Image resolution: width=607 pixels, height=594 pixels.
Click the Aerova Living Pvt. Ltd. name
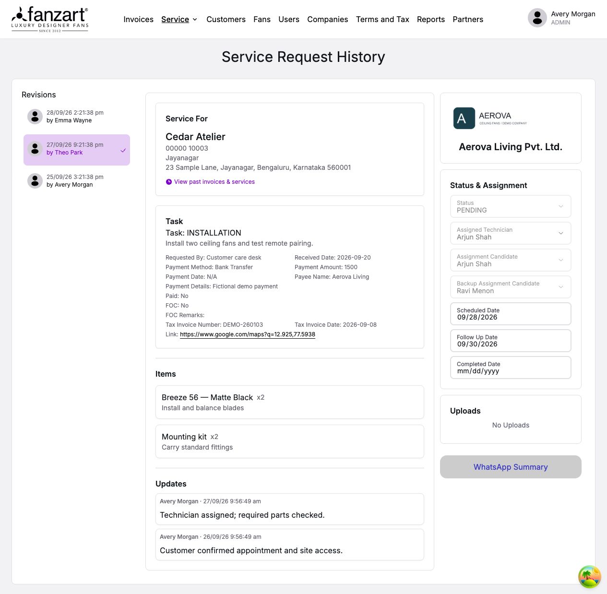pos(511,147)
